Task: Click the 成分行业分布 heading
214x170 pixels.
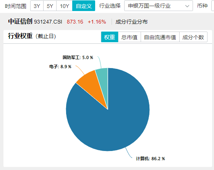Action: [x=131, y=22]
